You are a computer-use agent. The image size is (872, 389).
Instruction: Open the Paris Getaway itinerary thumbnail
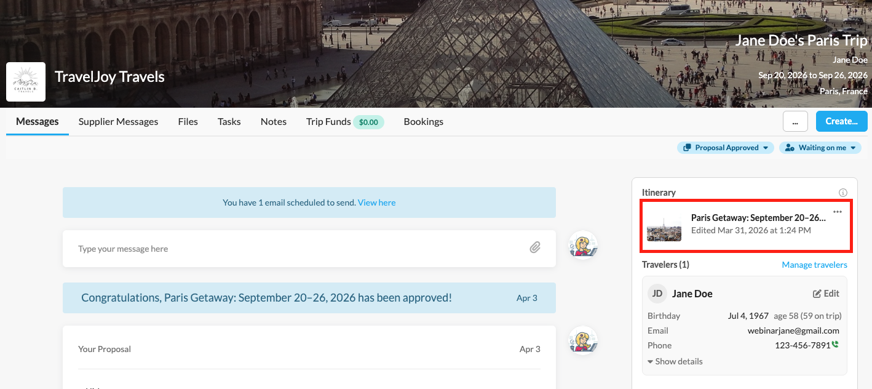[664, 227]
